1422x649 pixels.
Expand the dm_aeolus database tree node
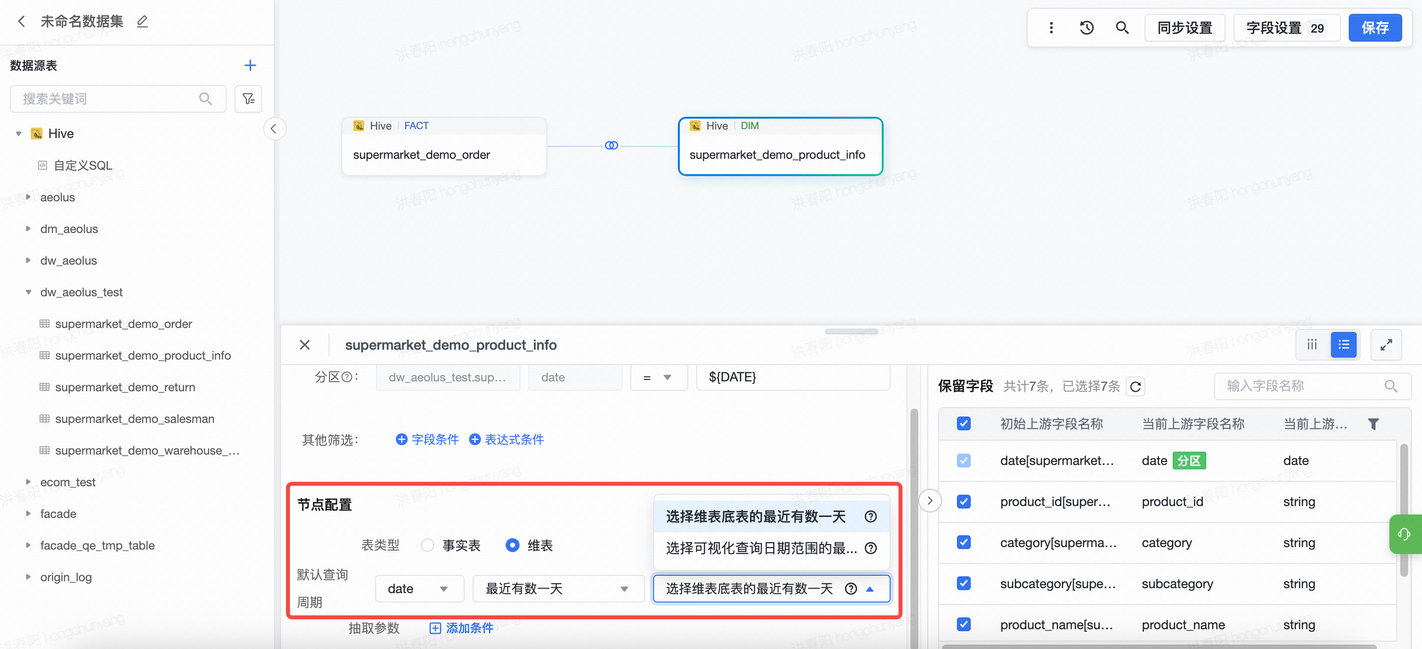pos(28,229)
